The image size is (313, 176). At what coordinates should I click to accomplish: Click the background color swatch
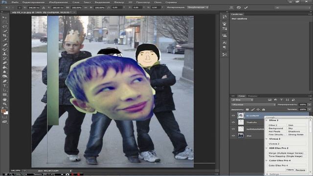click(x=6, y=113)
